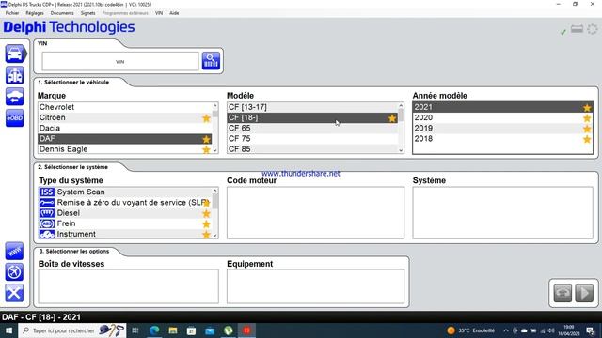Open the Aide menu
Screen dimensions: 602x338
point(174,13)
